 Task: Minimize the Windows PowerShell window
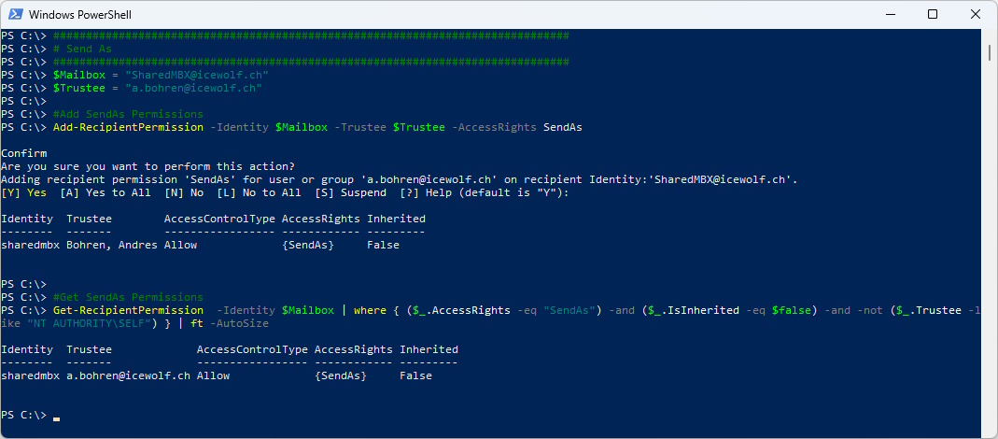[x=890, y=14]
